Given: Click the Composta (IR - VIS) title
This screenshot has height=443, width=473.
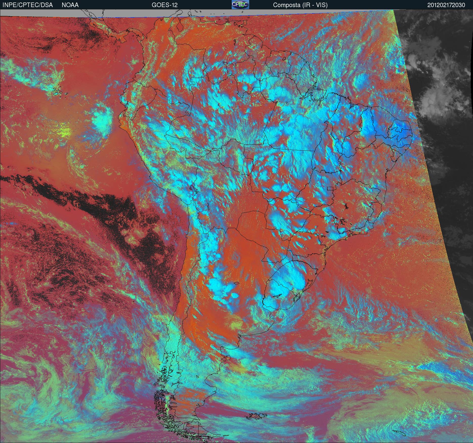Looking at the screenshot, I should pos(300,5).
